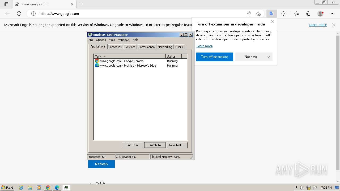Click the Show desktop button
This screenshot has height=191, width=340.
337,188
